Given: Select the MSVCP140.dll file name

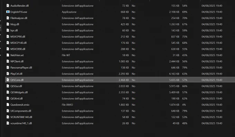Looking at the screenshot, I should click(18, 43).
